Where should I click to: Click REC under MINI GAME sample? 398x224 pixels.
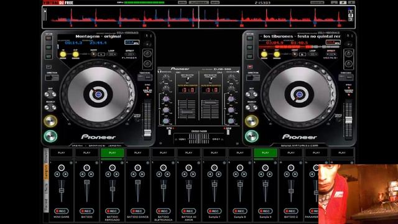click(61, 211)
